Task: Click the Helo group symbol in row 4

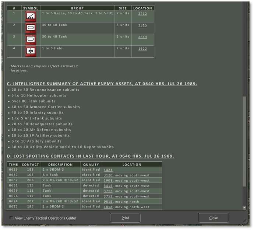Action: pyautogui.click(x=31, y=51)
